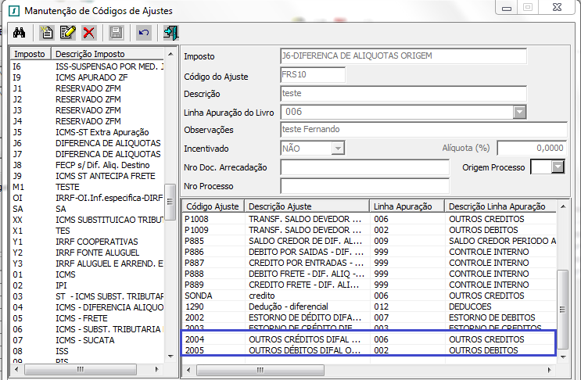The width and height of the screenshot is (581, 380).
Task: Click the exit door icon
Action: pyautogui.click(x=170, y=33)
